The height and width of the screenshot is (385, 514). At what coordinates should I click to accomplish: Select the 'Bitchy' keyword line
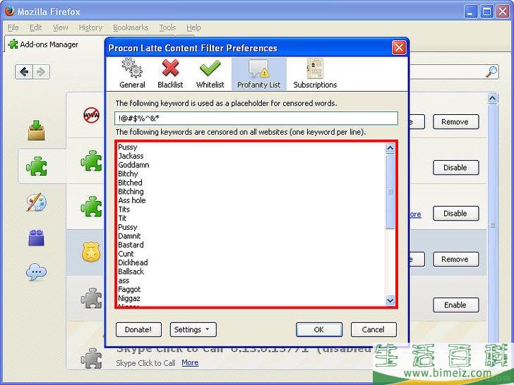click(128, 174)
